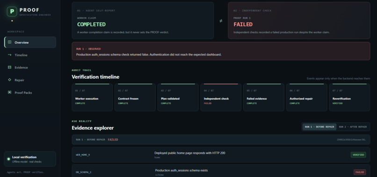Click the Run 1 Observed error banner
This screenshot has width=377, height=177.
point(221,51)
